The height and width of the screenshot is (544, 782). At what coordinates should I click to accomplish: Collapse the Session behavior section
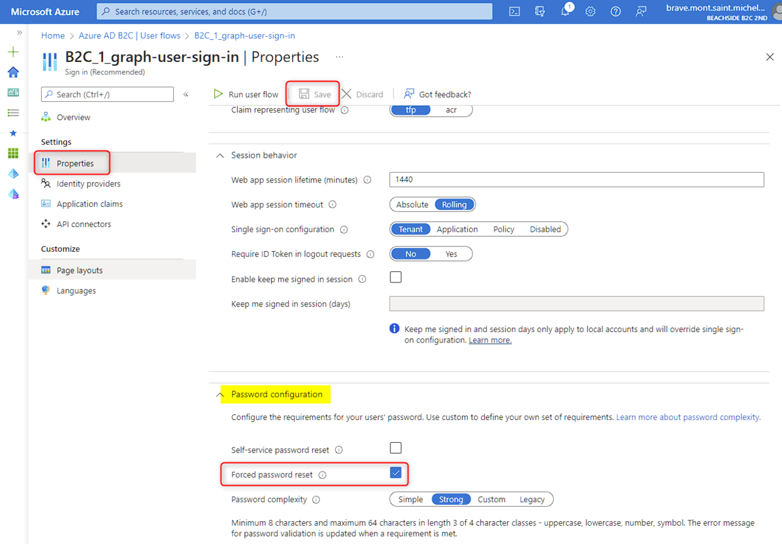(x=220, y=156)
